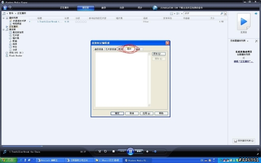This screenshot has width=261, height=163.
Task: Toggle repeat in playback controls
Action: click(x=105, y=151)
